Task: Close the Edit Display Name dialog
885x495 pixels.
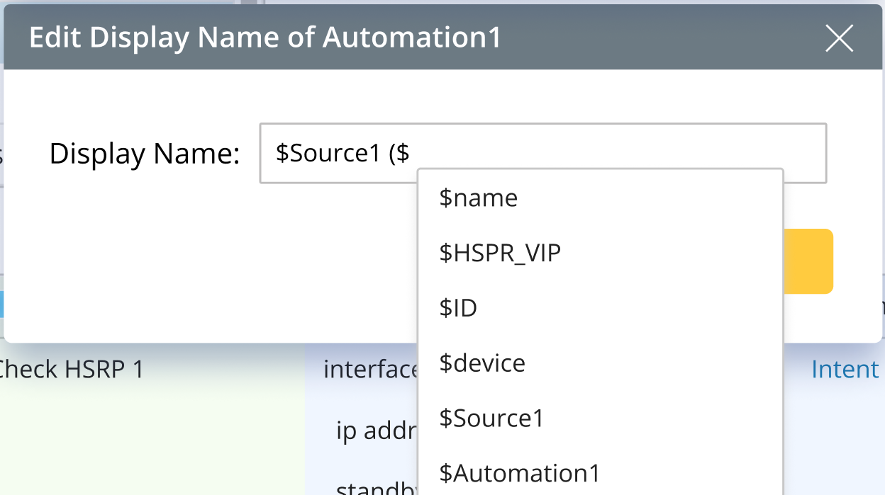Action: point(839,38)
